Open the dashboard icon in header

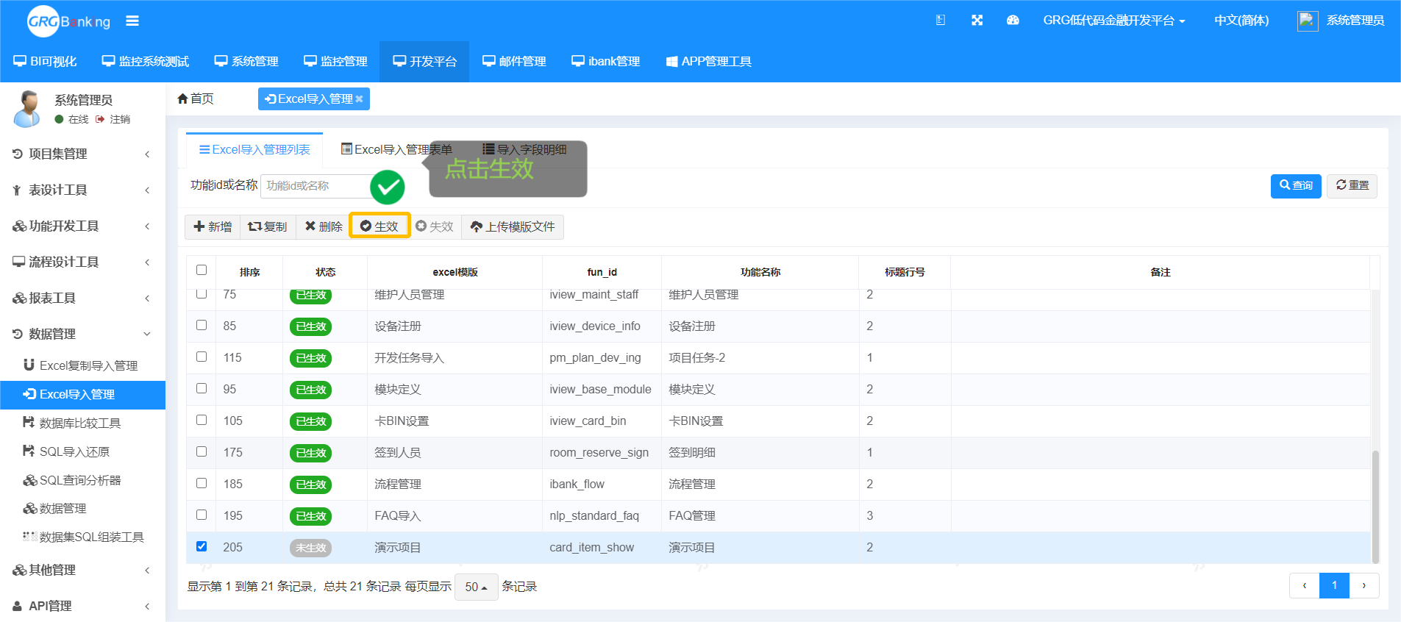[1013, 21]
